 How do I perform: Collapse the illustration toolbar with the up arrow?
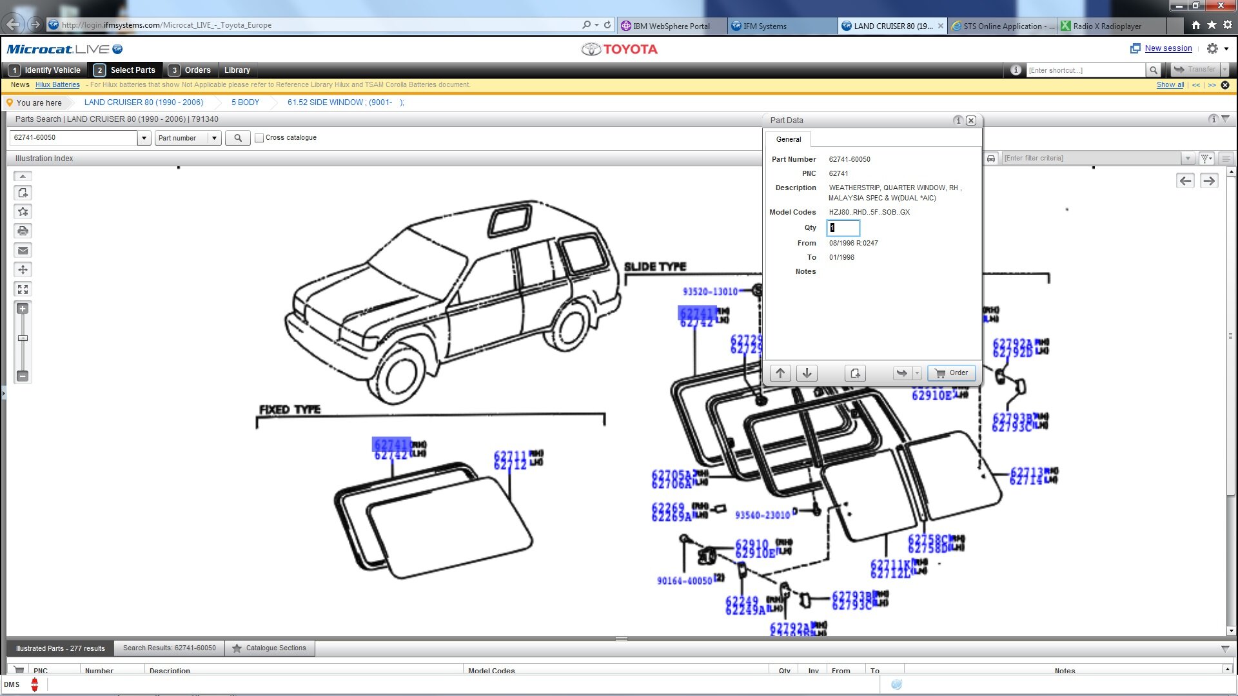coord(23,176)
